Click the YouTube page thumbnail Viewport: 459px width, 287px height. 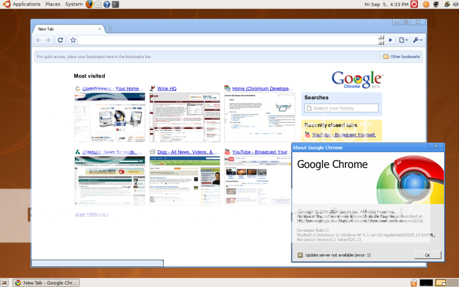[258, 181]
